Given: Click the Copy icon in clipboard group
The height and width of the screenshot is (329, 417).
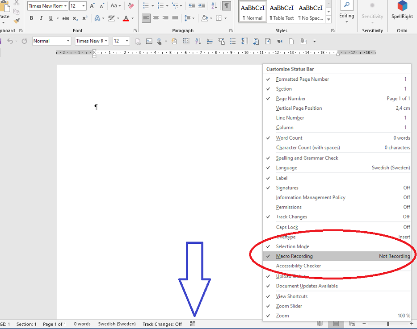Looking at the screenshot, I should (x=17, y=12).
